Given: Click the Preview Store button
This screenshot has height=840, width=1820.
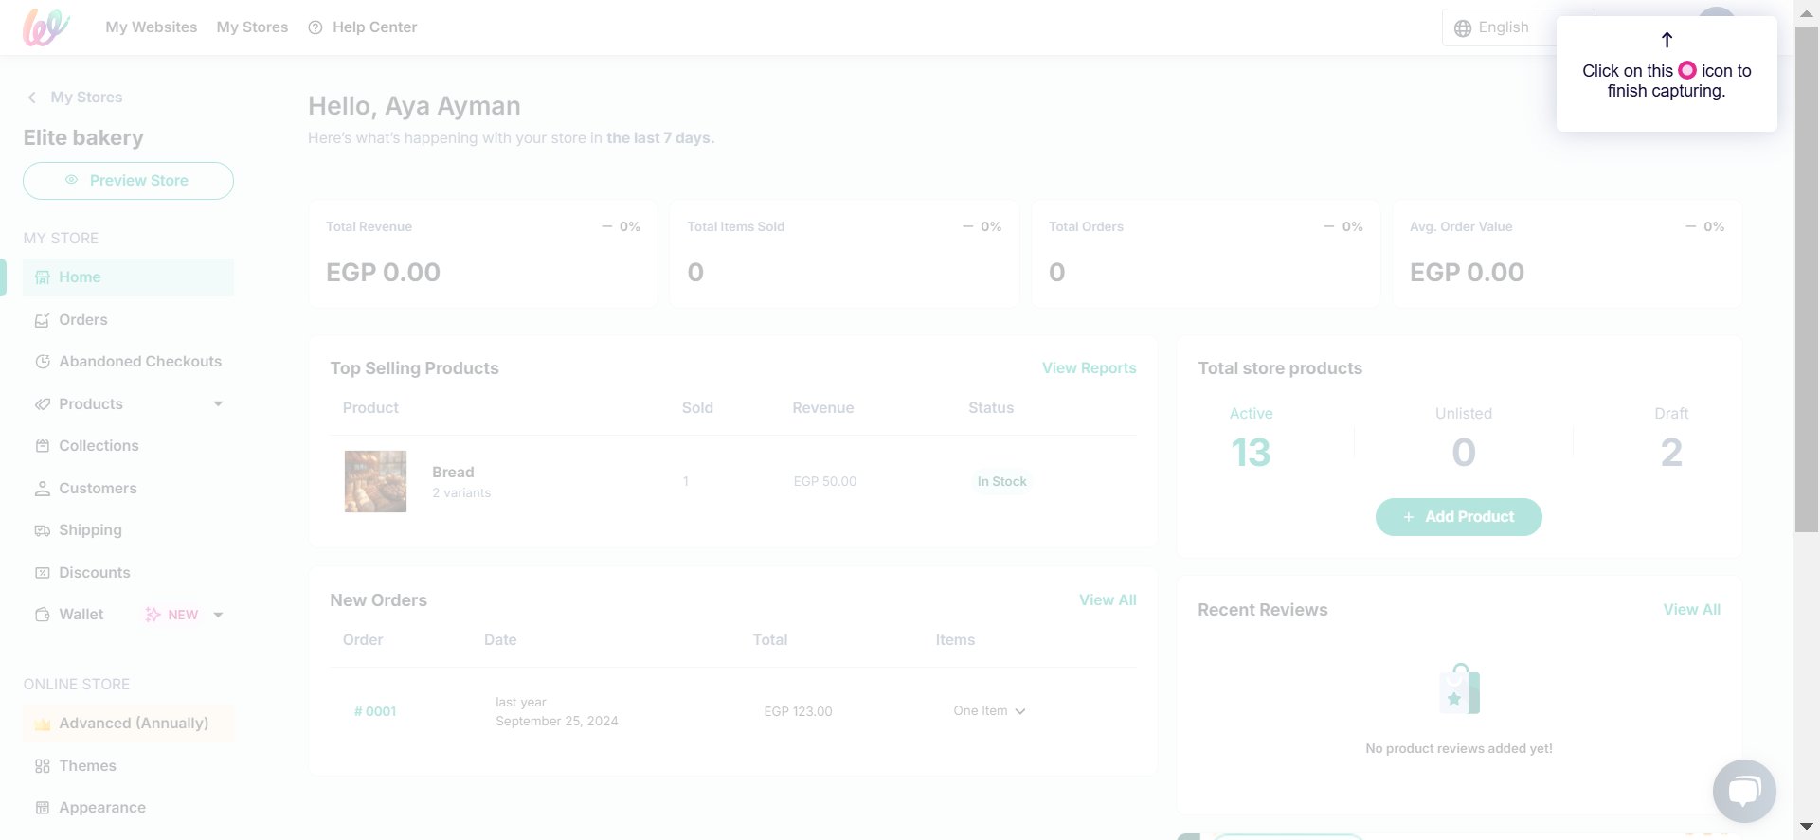Looking at the screenshot, I should [128, 181].
